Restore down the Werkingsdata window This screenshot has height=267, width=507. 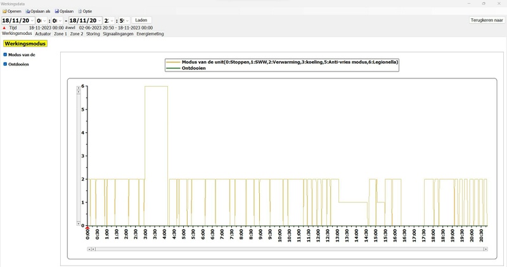click(x=484, y=4)
